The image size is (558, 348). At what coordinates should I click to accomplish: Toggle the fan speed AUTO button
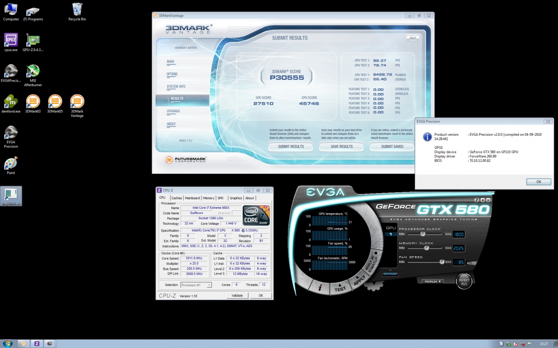coord(471,263)
